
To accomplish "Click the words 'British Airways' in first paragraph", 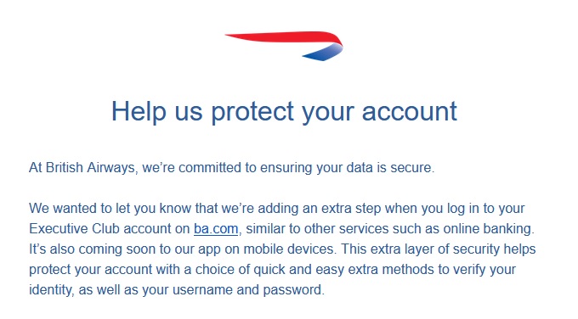I will coord(90,168).
